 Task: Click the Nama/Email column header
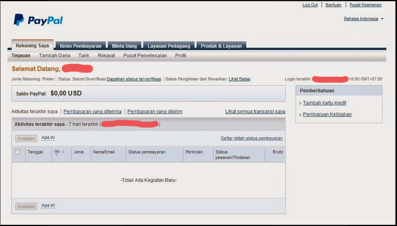click(104, 152)
